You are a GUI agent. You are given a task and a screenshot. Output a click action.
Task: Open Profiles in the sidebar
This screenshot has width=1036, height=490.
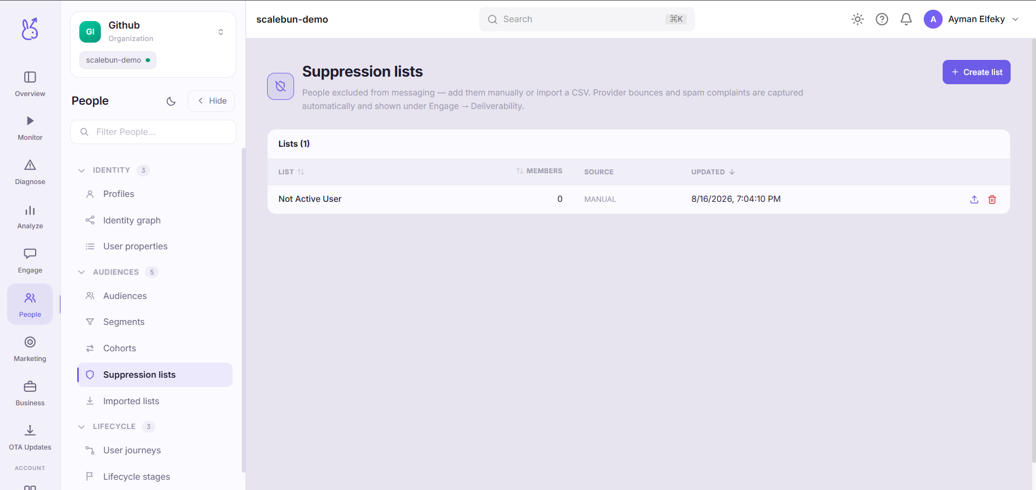(155, 194)
